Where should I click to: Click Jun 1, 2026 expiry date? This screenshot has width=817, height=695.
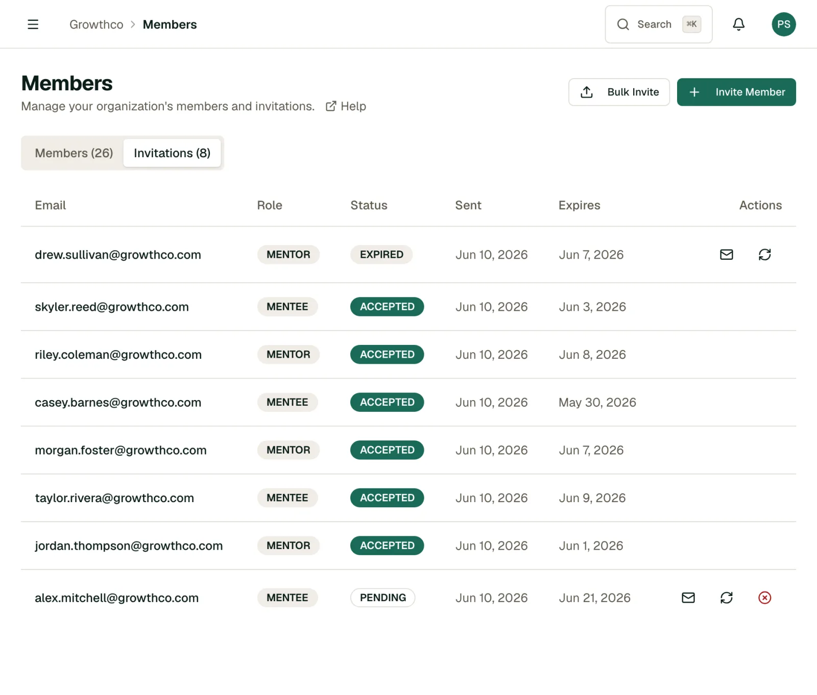591,546
